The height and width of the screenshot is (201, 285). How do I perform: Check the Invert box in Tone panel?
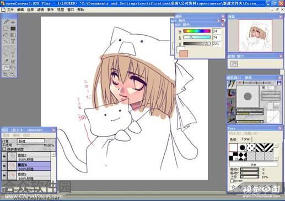(232, 181)
